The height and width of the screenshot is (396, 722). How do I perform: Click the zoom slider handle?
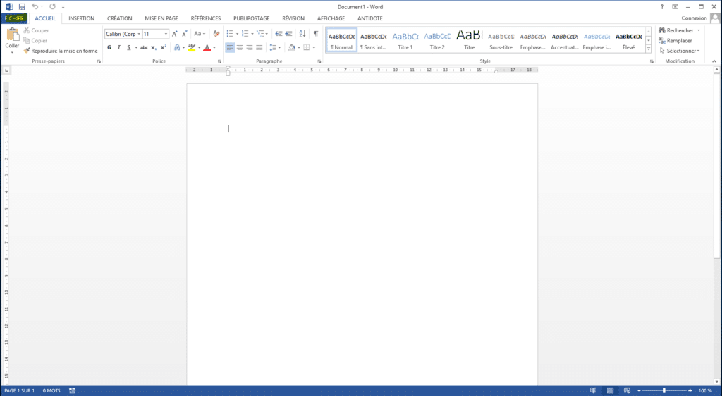pos(664,390)
